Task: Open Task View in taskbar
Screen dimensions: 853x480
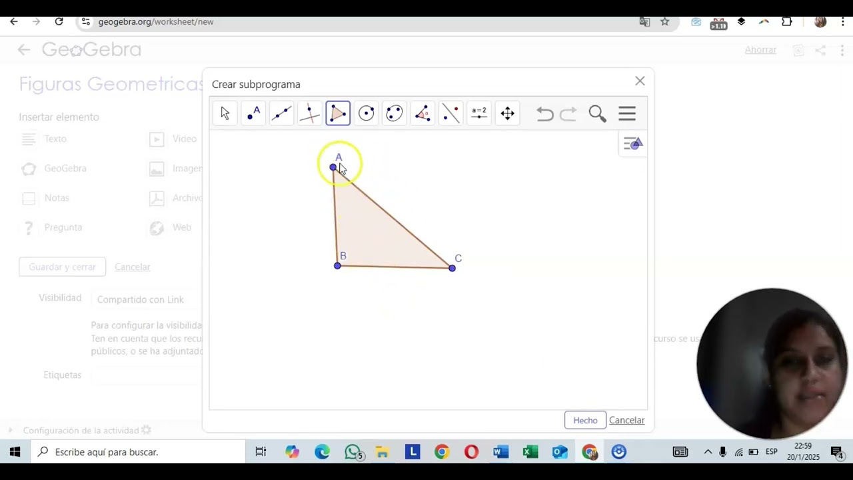Action: click(261, 452)
